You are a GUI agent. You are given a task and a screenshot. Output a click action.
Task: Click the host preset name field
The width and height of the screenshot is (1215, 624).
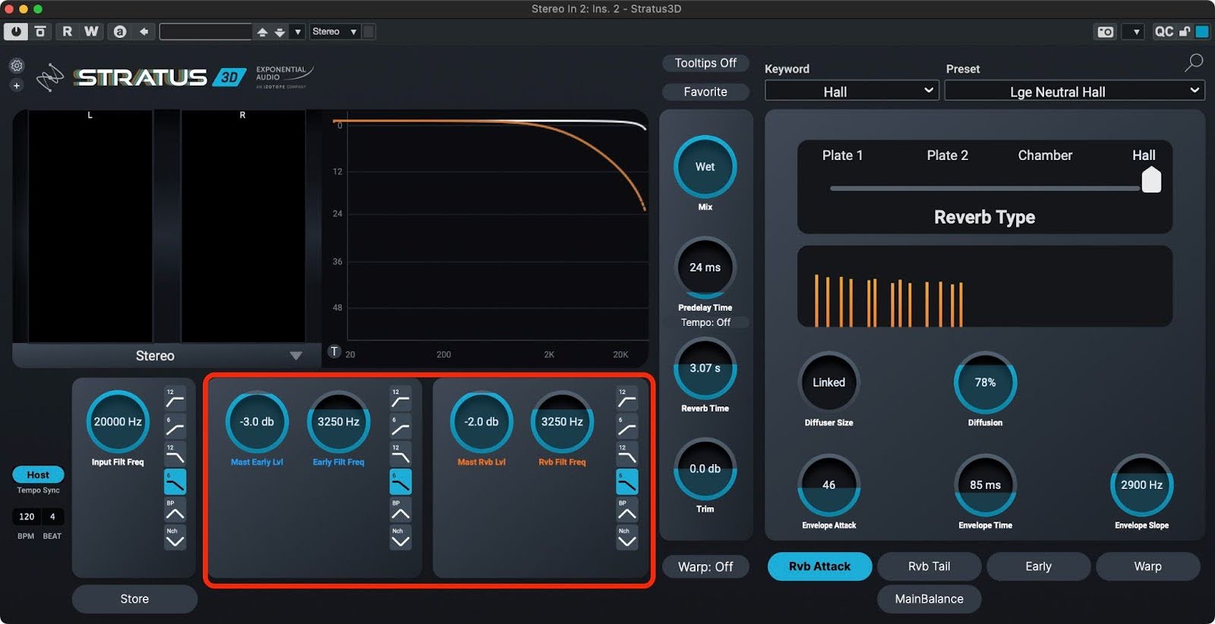[205, 32]
